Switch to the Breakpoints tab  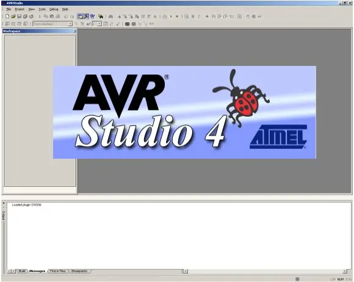(79, 271)
